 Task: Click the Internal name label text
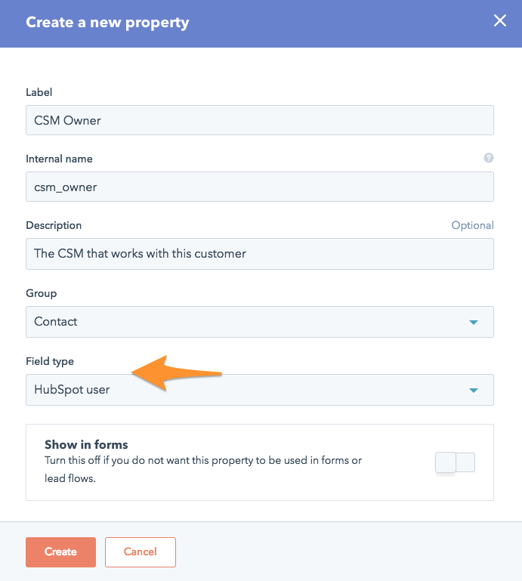59,159
